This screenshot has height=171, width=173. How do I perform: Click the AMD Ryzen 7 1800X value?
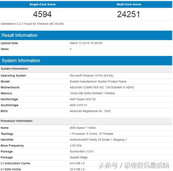[x=83, y=128]
